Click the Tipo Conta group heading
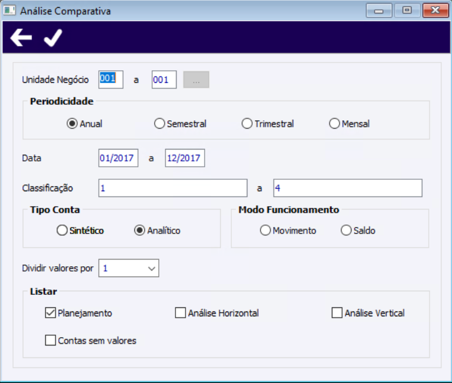This screenshot has width=452, height=383. click(x=55, y=210)
